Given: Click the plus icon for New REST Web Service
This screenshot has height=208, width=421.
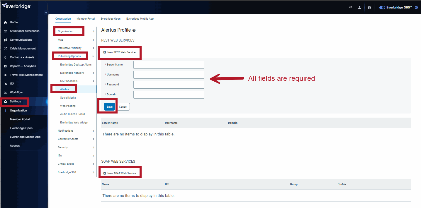Looking at the screenshot, I should [x=105, y=52].
